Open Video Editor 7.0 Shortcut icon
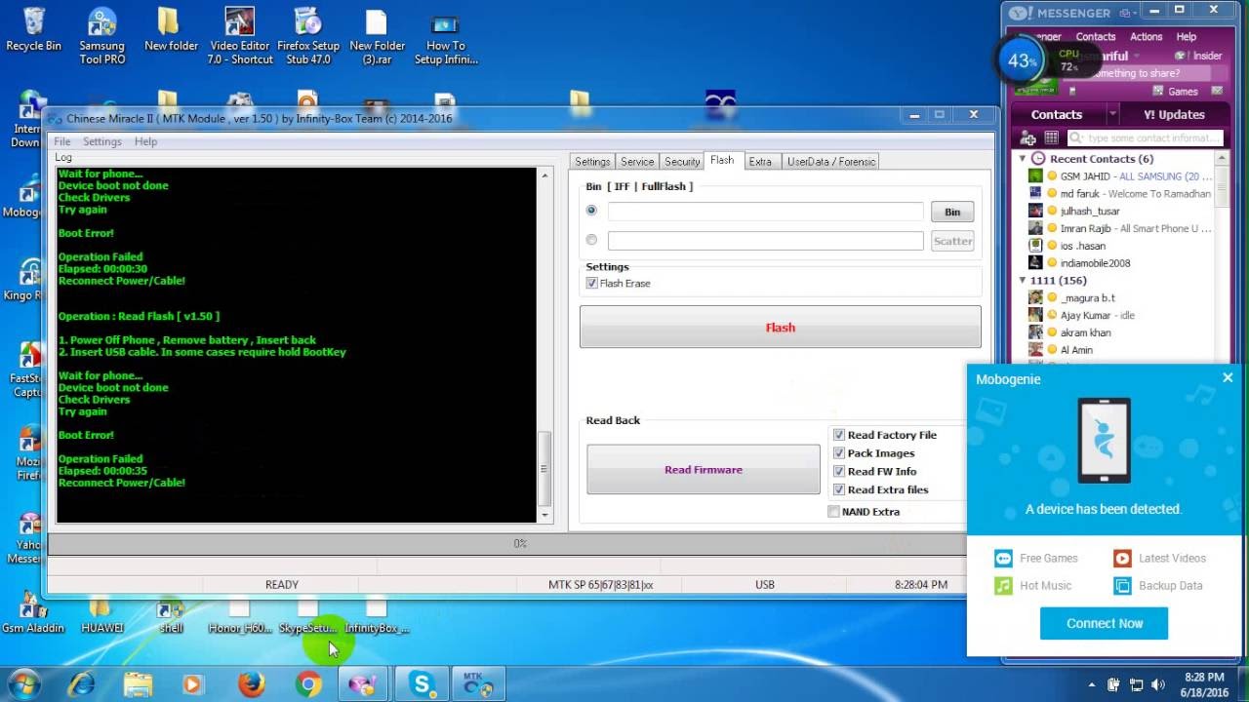Viewport: 1249px width, 702px height. [x=239, y=35]
